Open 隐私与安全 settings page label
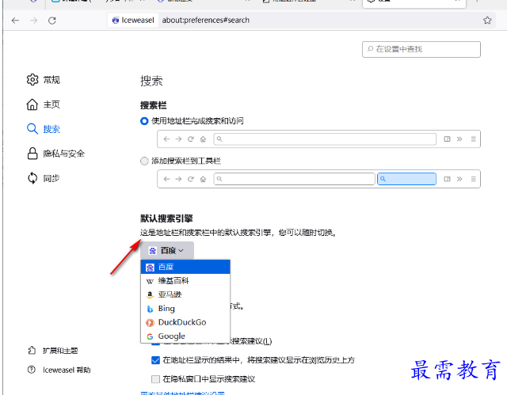 pos(64,154)
